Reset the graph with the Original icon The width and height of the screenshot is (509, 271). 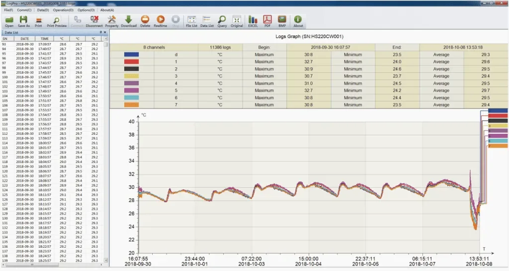click(237, 20)
